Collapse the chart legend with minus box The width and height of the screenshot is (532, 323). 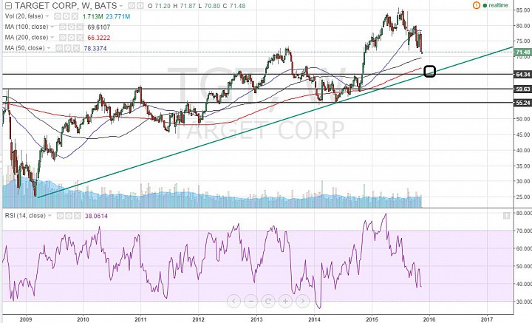8,6
